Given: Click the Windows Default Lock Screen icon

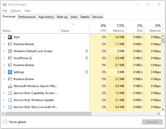Looking at the screenshot, I should pos(10,51).
